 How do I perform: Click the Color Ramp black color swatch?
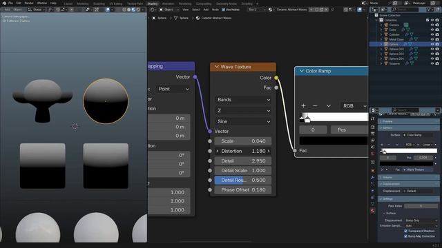334,141
